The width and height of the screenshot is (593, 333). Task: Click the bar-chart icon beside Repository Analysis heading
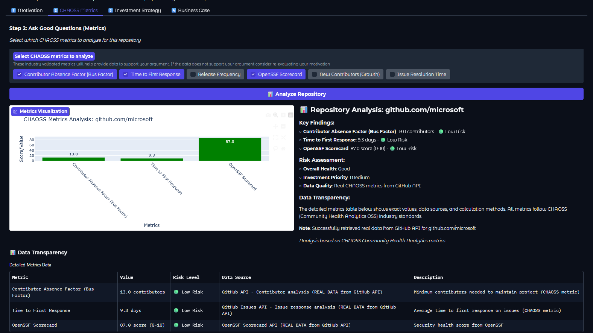304,110
